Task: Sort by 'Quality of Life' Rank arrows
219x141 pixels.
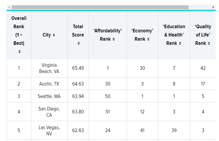Action: click(x=209, y=44)
